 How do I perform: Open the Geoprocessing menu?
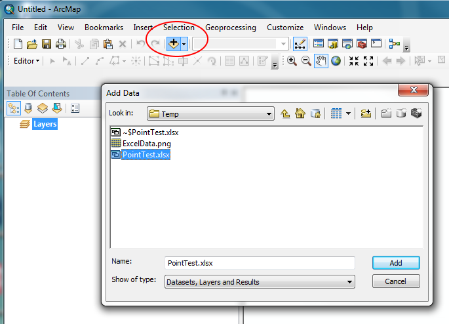pyautogui.click(x=231, y=28)
